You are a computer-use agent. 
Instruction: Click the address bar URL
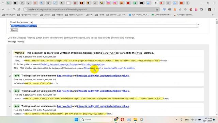pos(58,9)
